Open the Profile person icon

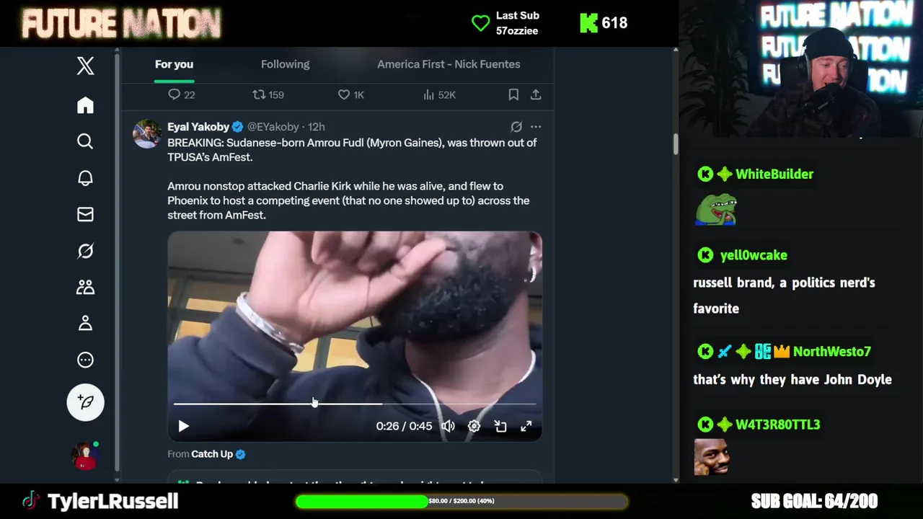coord(85,323)
